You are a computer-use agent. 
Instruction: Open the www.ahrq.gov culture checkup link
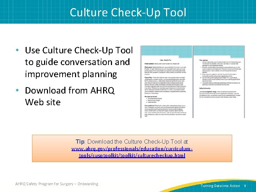132,152
